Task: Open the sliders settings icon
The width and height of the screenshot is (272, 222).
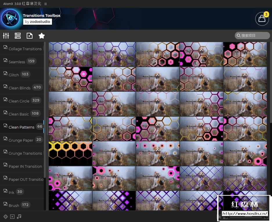Action: (x=6, y=36)
